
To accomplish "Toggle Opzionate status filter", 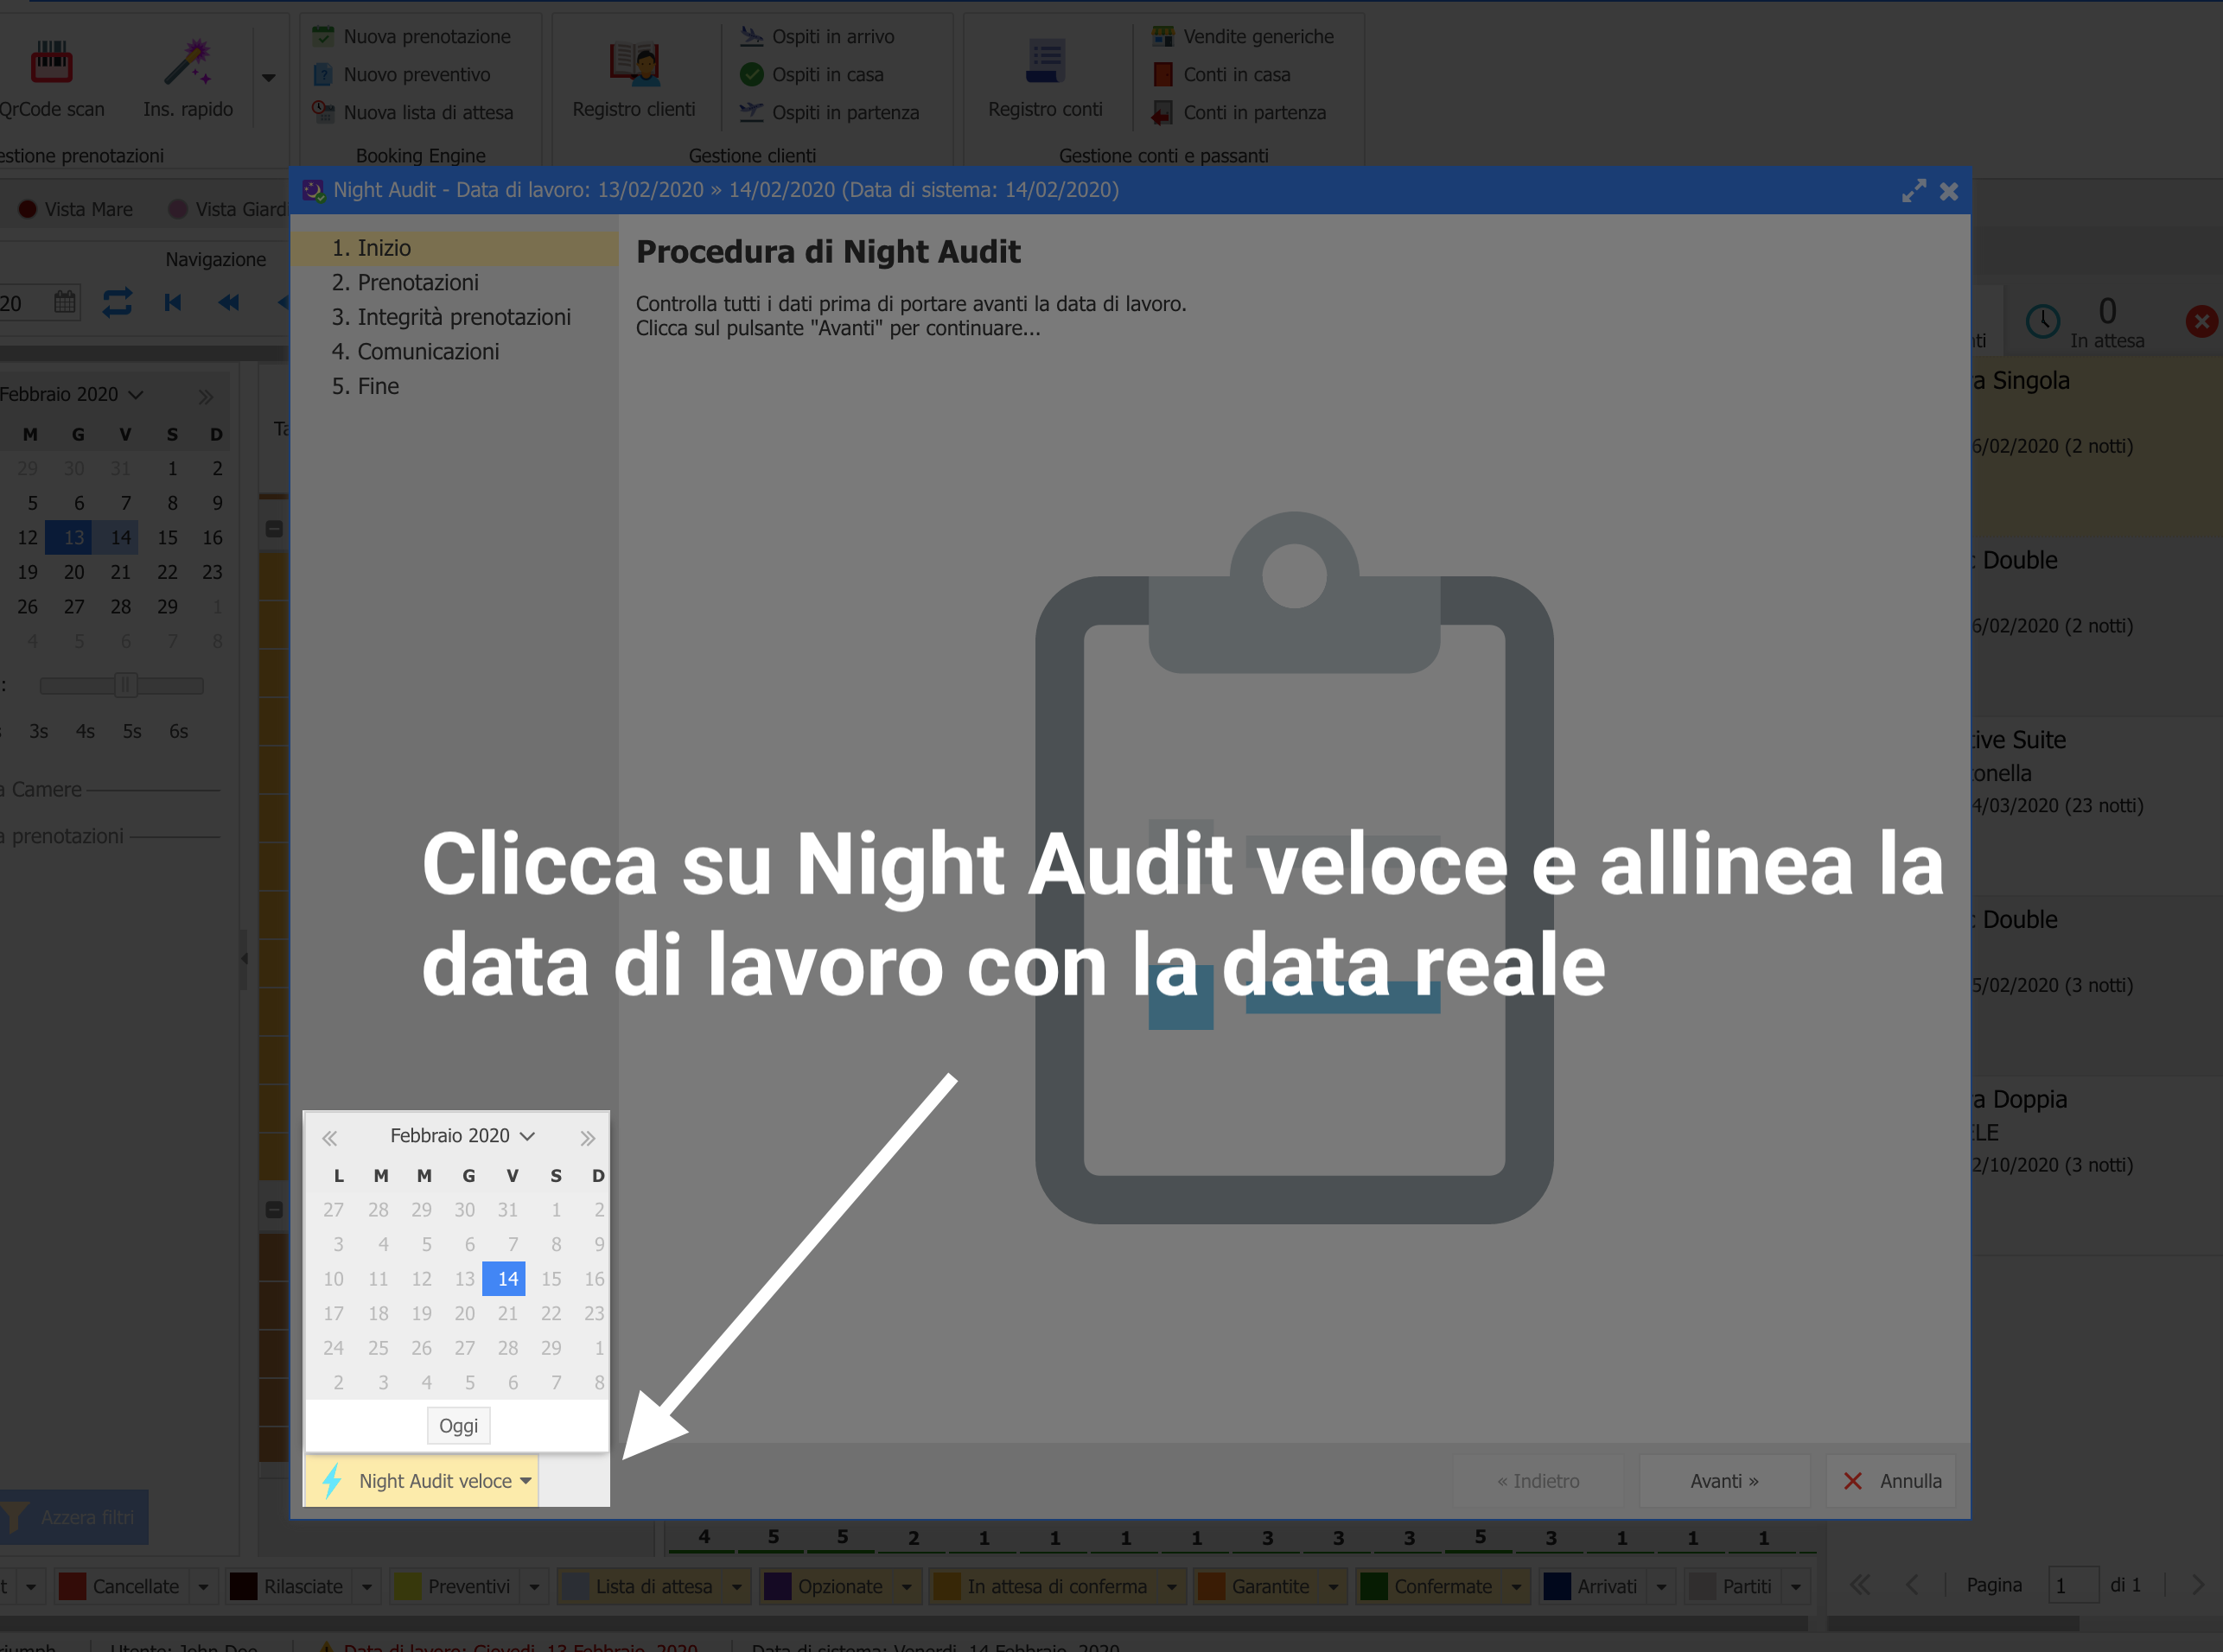I will point(825,1586).
